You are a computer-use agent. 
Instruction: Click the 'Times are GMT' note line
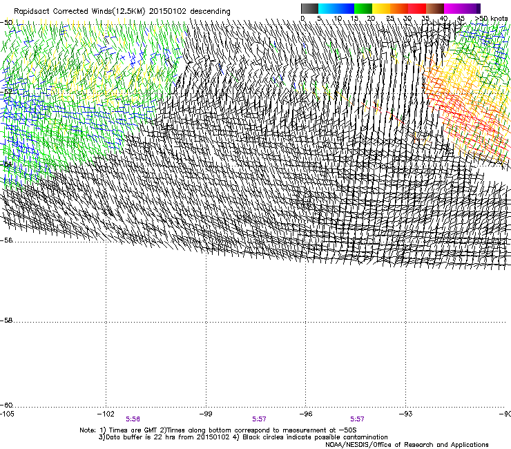218,430
